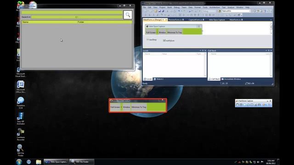Image resolution: width=294 pixels, height=165 pixels.
Task: Click the magnifier search button in BSF File Finder
Action: tap(128, 15)
